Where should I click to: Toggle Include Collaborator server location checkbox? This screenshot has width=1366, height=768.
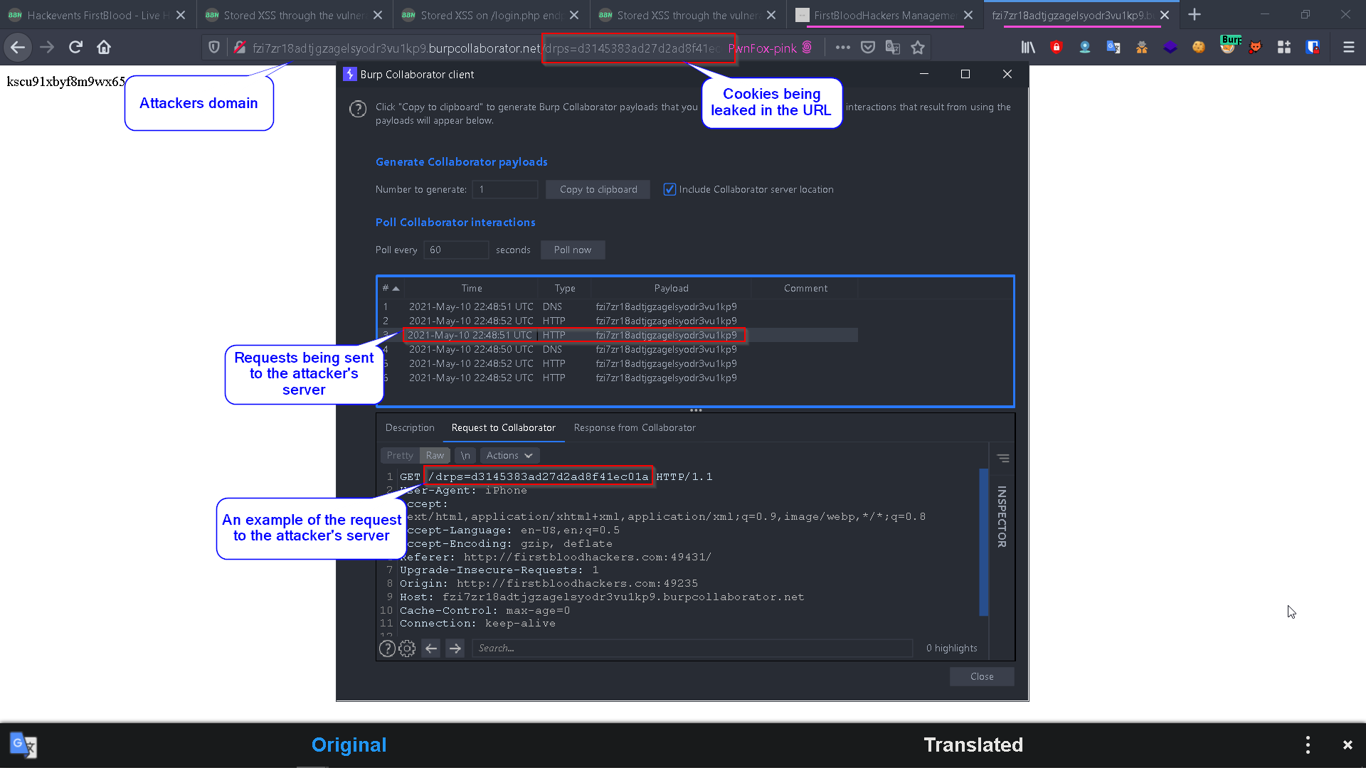[669, 190]
